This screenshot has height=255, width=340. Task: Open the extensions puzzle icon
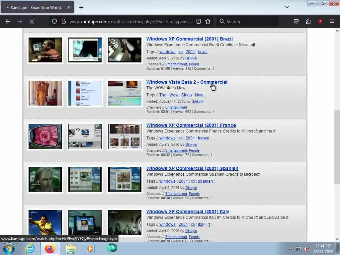(x=308, y=22)
